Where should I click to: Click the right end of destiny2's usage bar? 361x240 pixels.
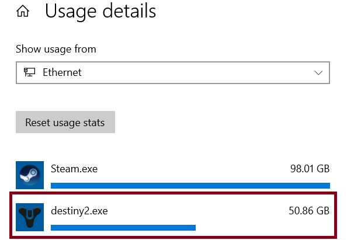[x=193, y=227]
